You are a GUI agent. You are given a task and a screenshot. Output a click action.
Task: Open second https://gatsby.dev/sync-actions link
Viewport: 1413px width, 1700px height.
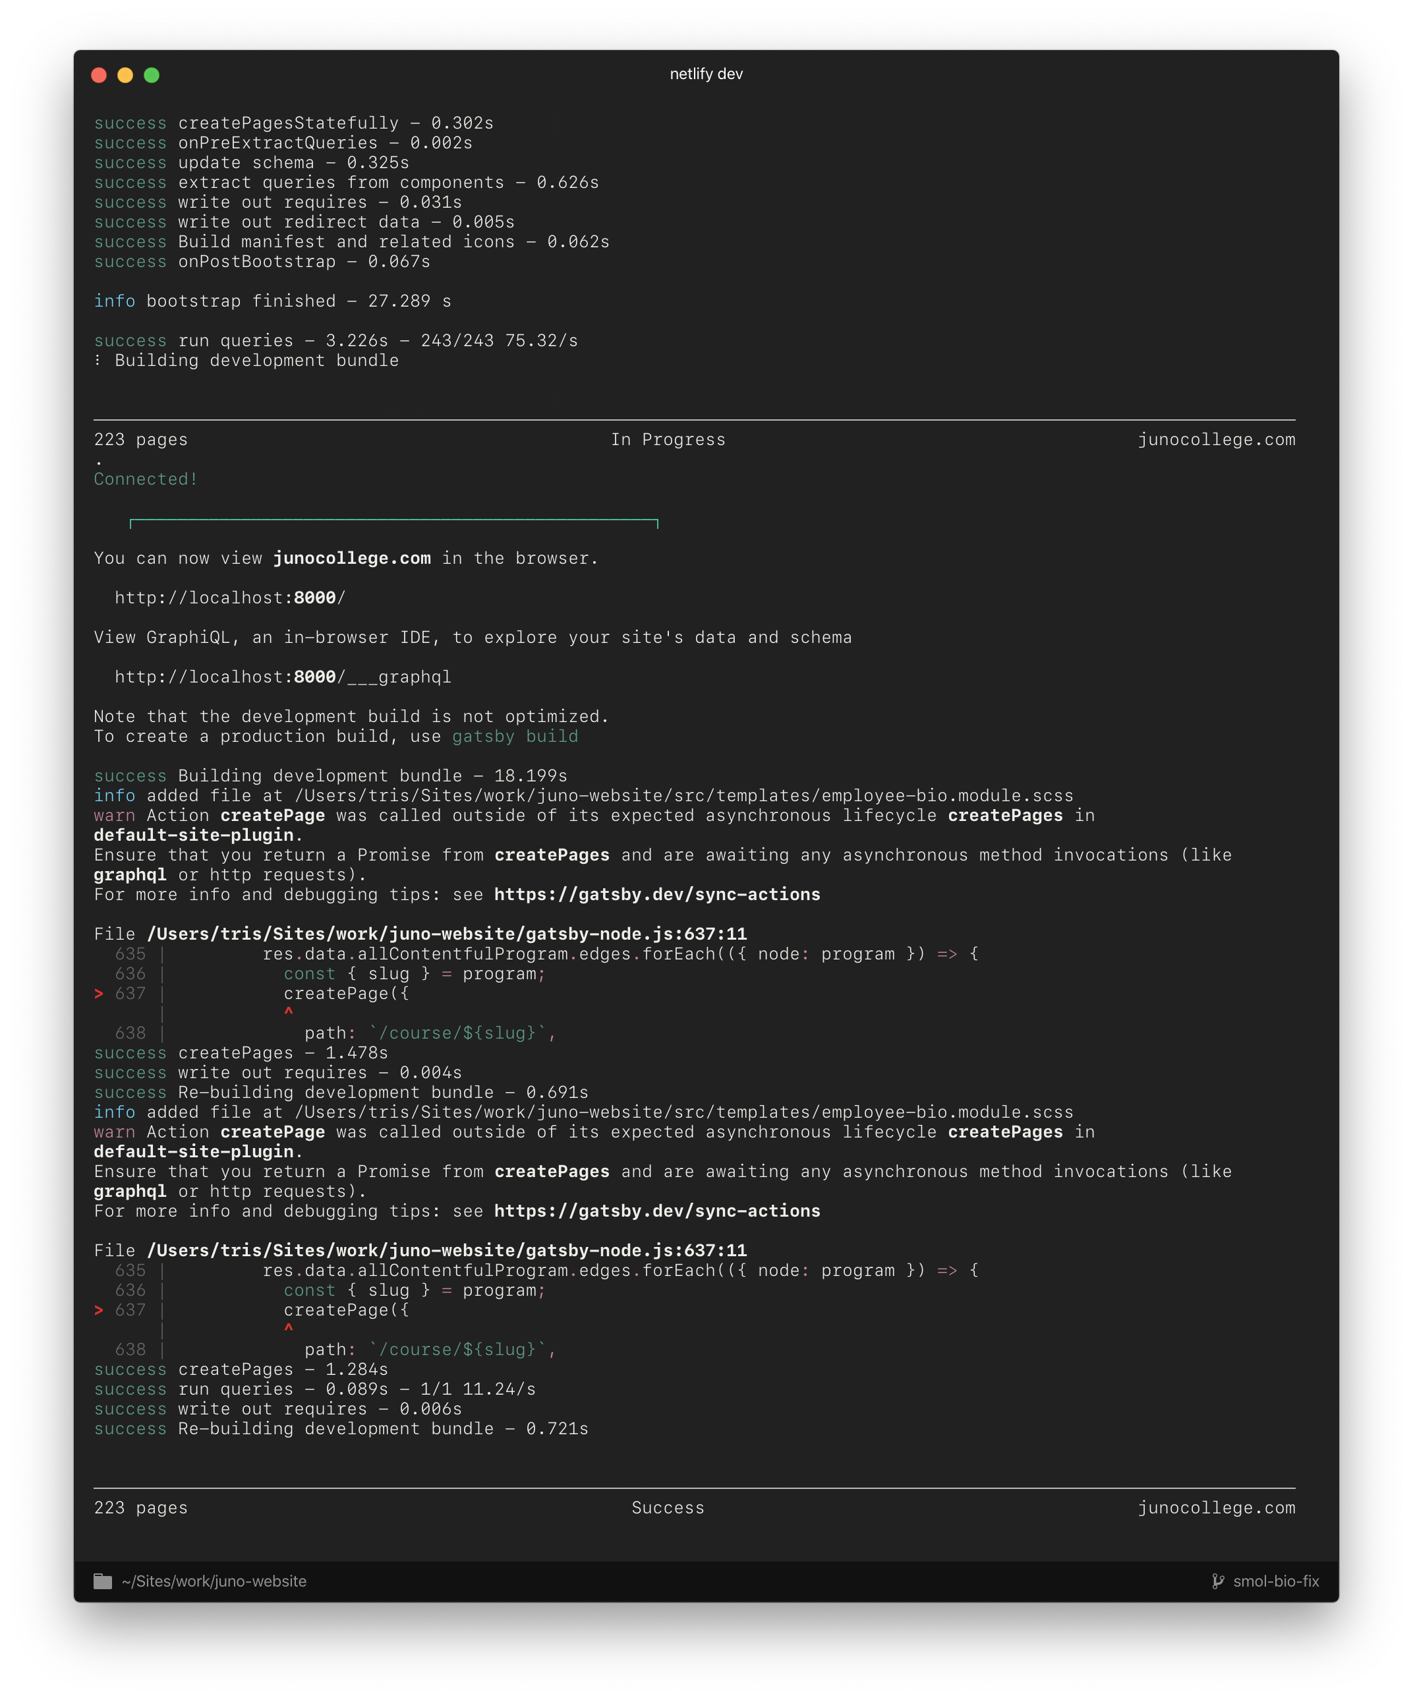(x=657, y=1211)
